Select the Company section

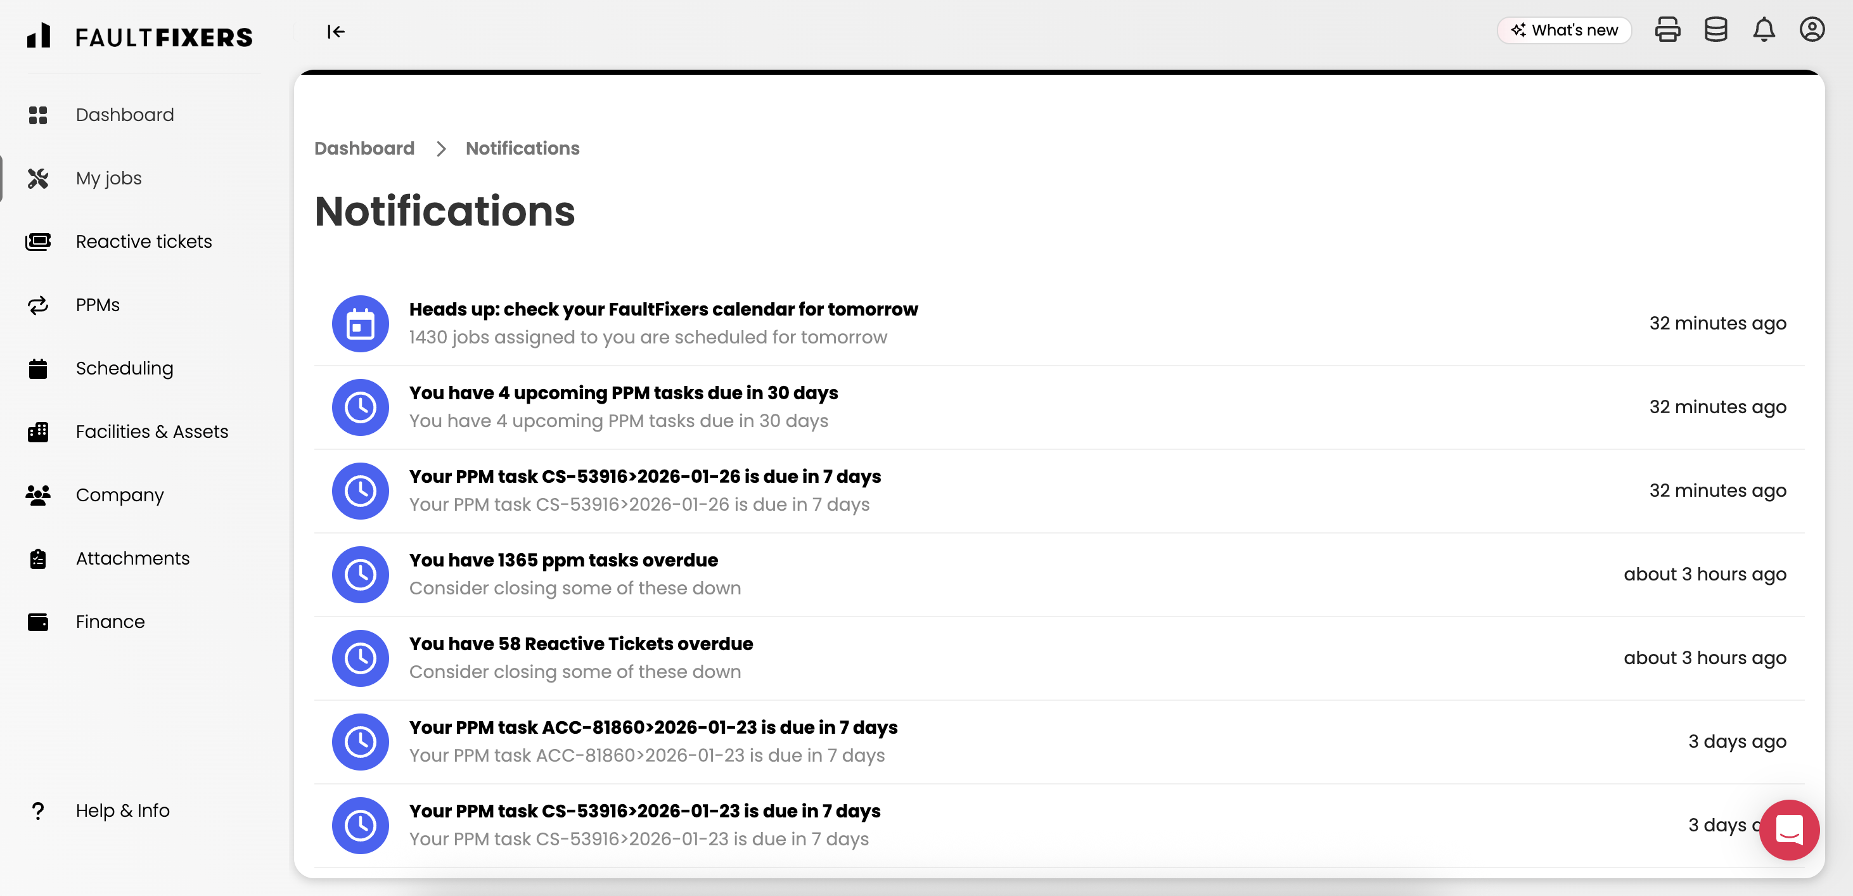point(119,495)
